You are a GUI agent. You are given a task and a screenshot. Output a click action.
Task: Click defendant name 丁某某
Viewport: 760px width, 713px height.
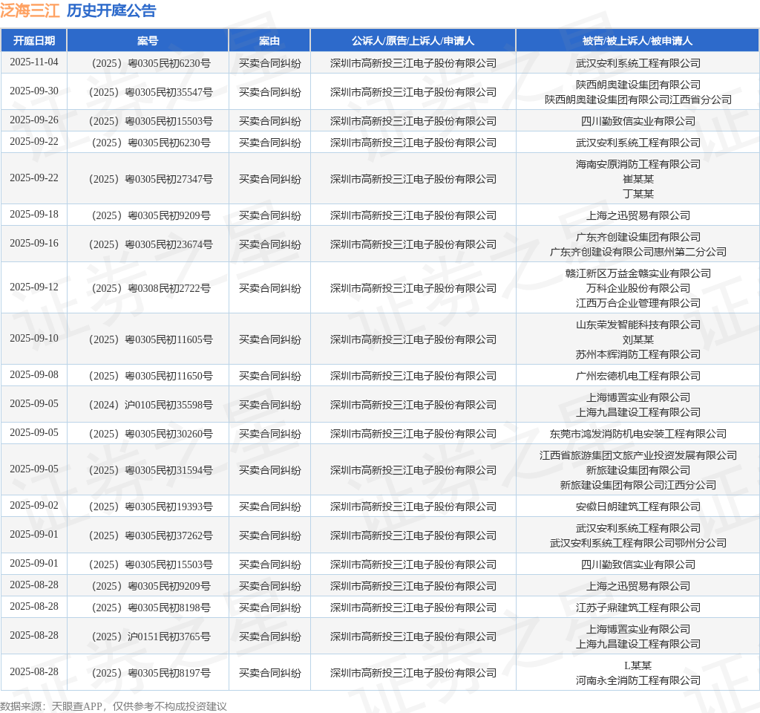(x=638, y=194)
